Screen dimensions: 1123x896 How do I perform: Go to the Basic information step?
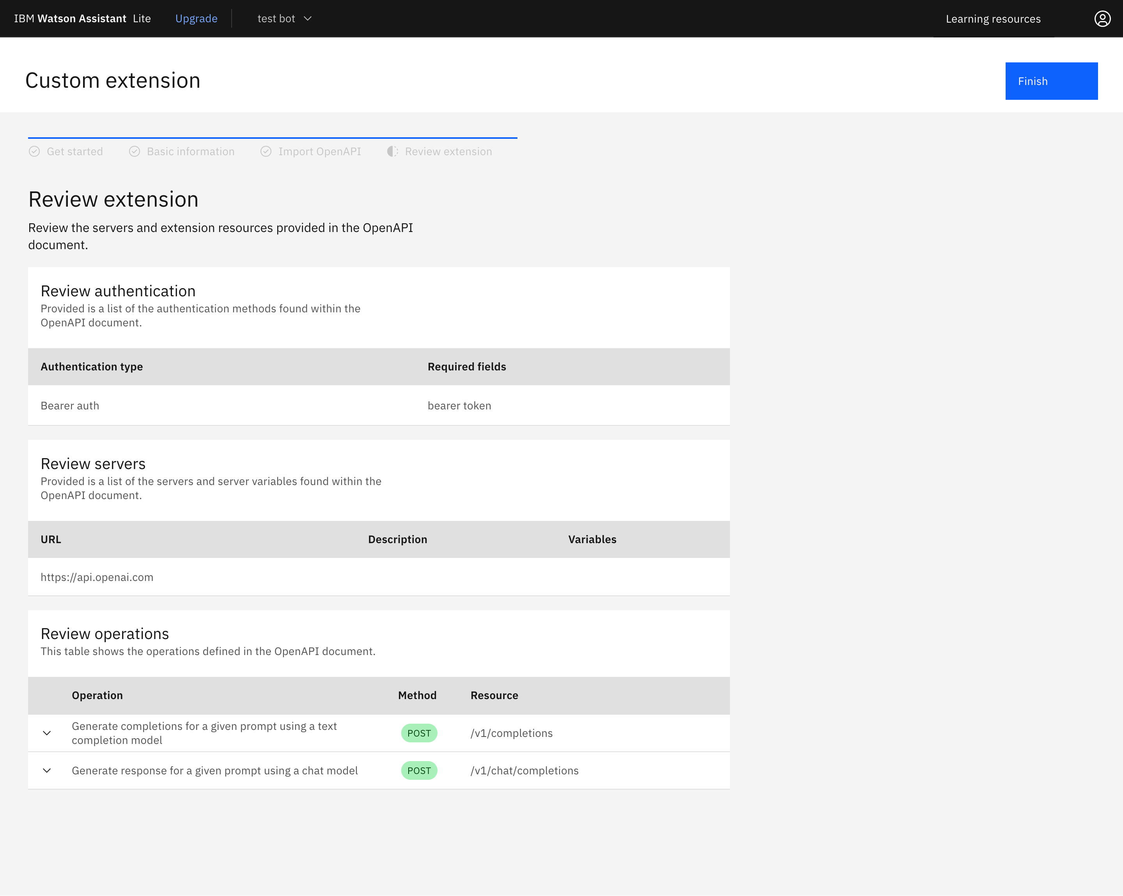tap(191, 152)
